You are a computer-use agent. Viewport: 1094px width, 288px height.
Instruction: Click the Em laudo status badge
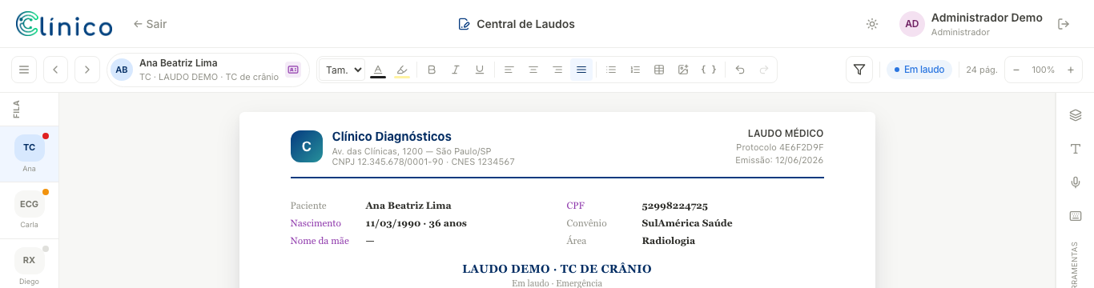(x=919, y=70)
